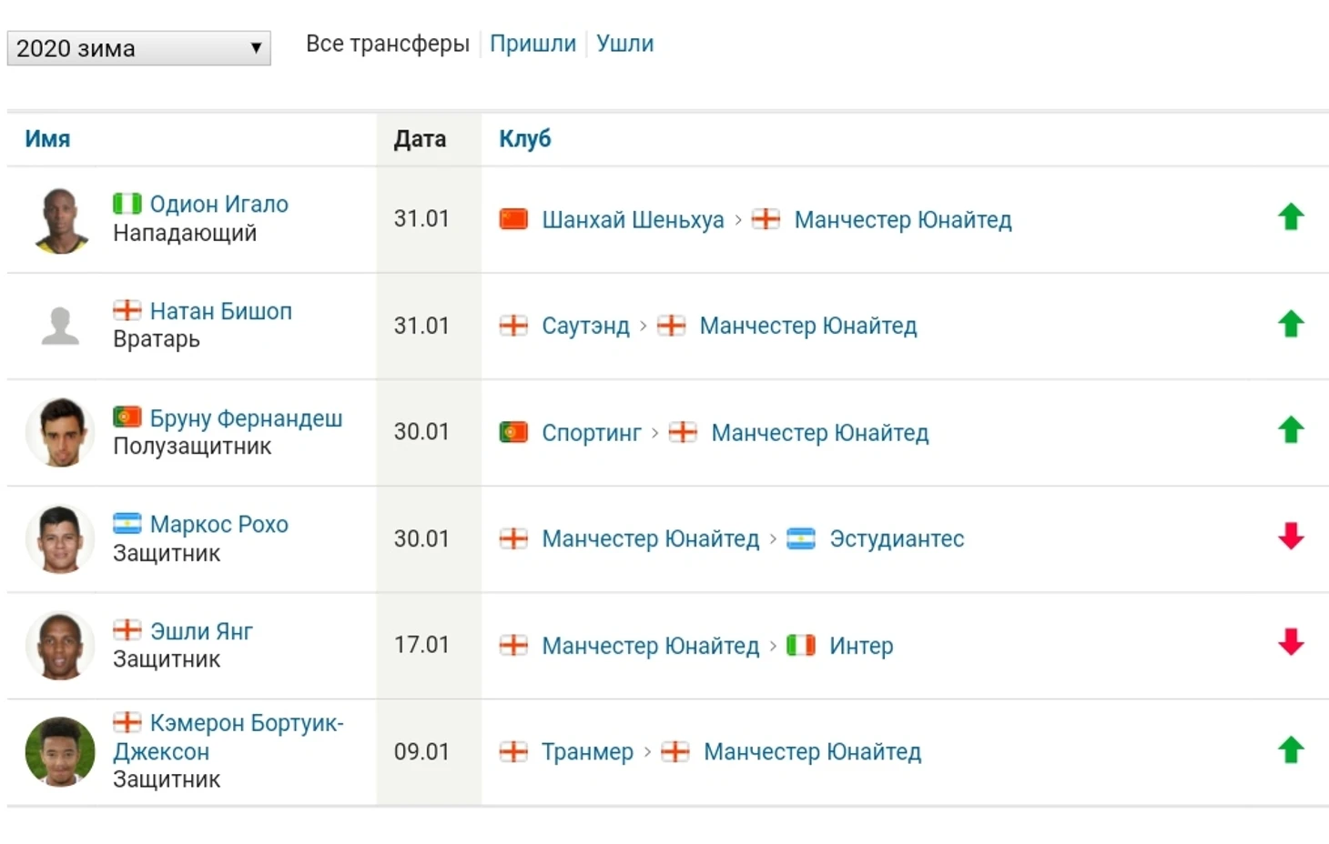Click red down arrow for Маркос Рохо
The image size is (1329, 844).
coord(1291,537)
